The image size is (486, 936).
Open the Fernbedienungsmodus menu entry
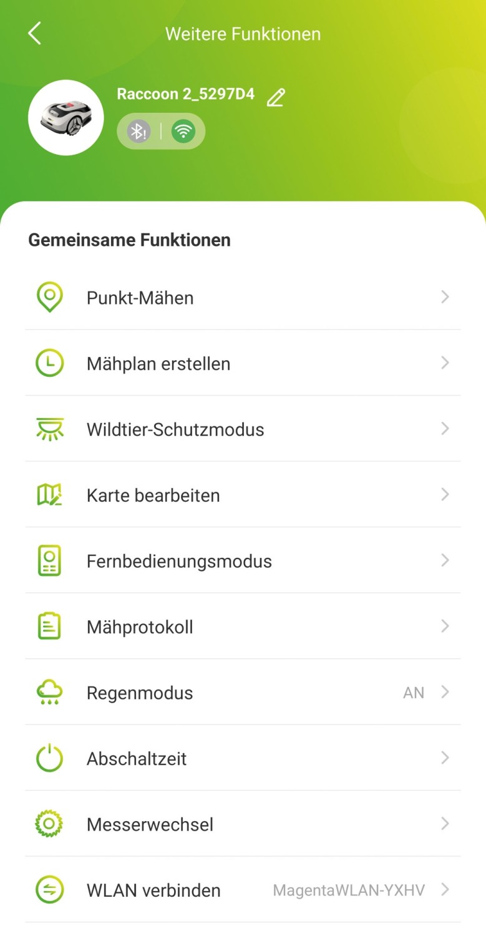(x=179, y=562)
